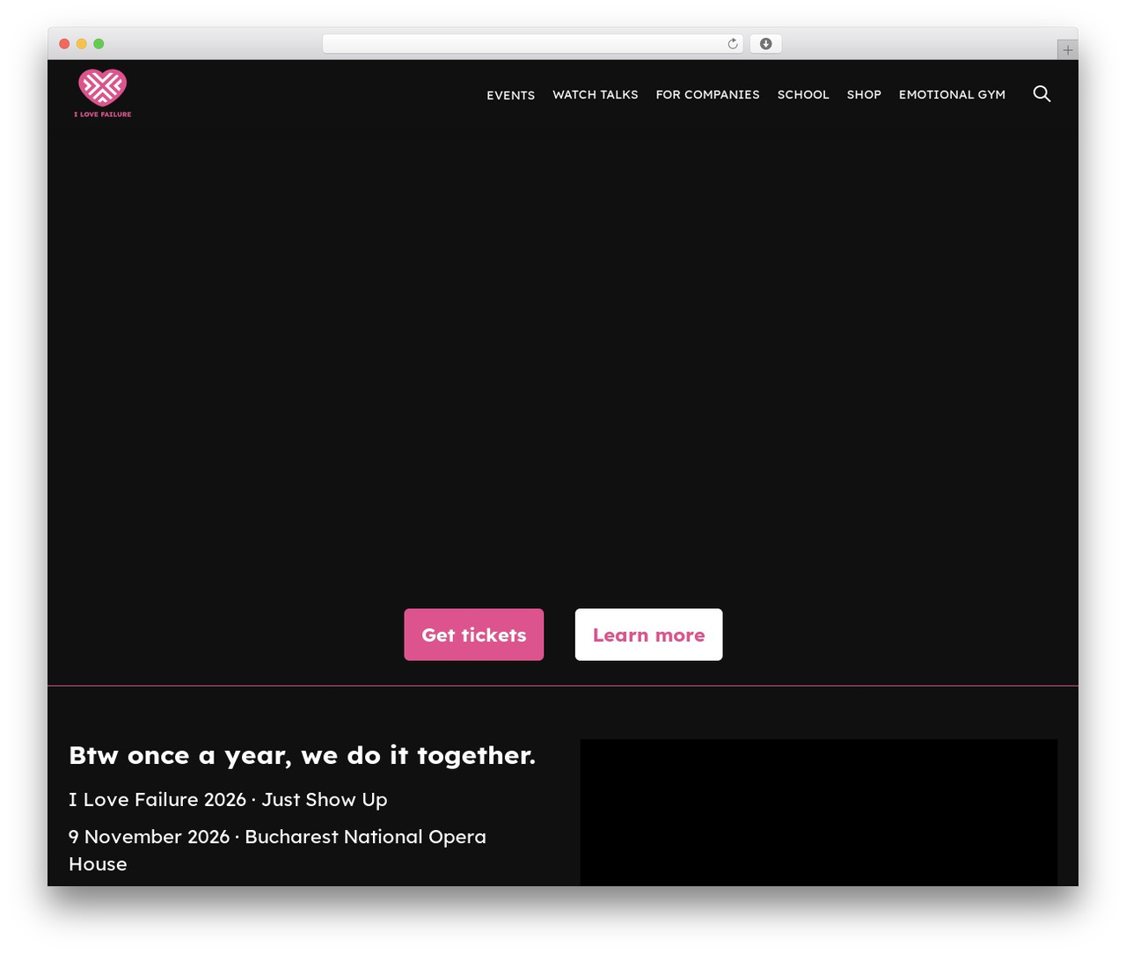Click the I Love Failure heart logo
Viewport: 1126px width, 954px height.
tap(103, 93)
